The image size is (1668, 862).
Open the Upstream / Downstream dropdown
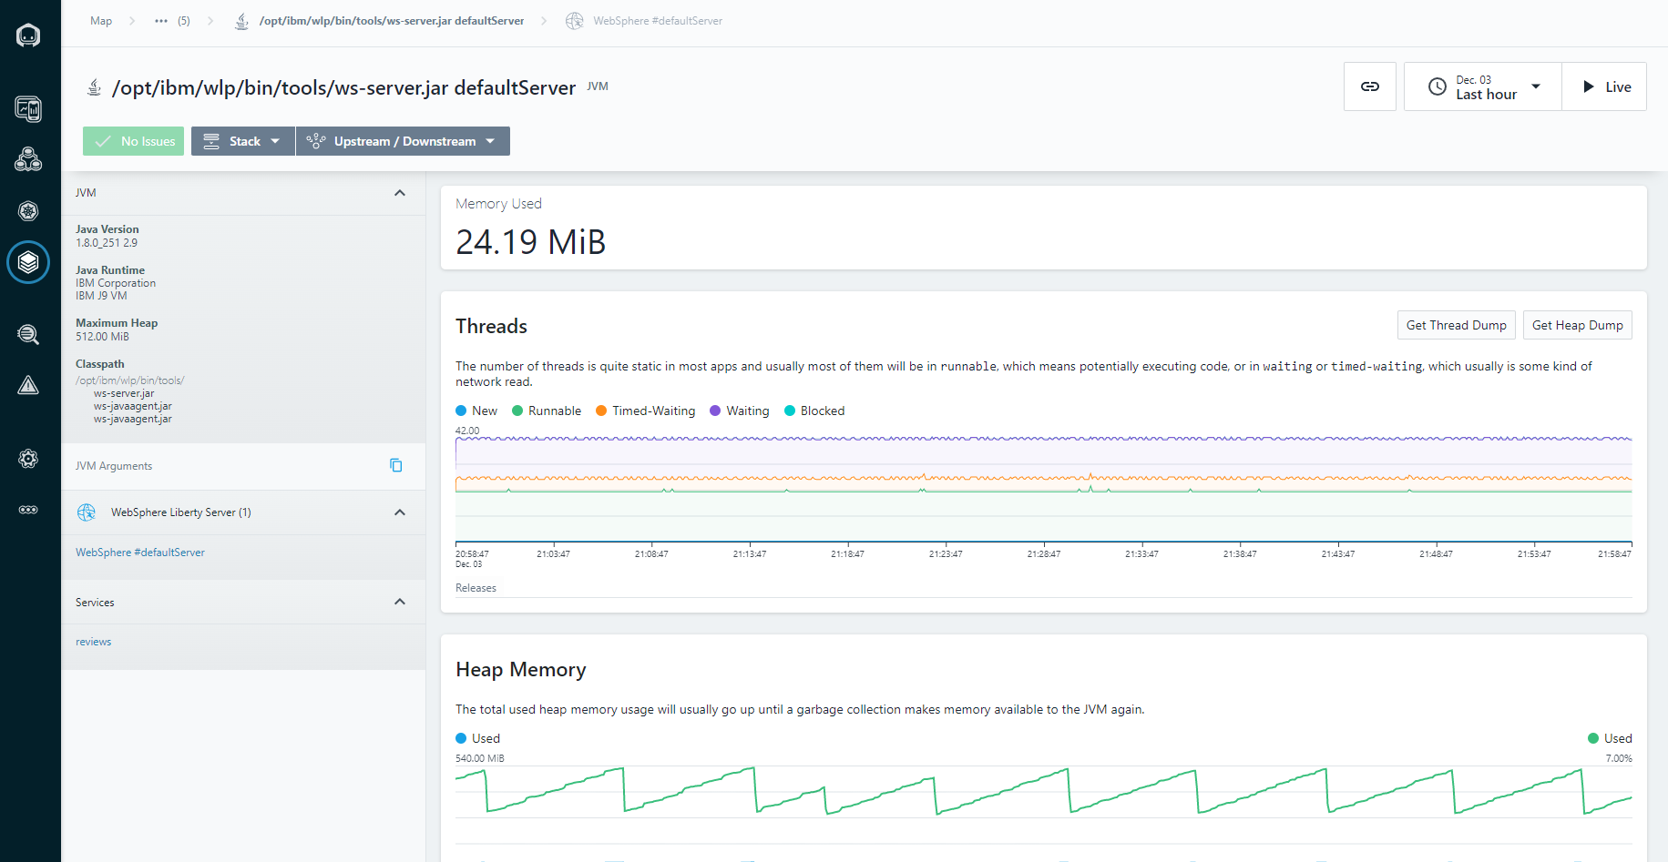[x=403, y=141]
